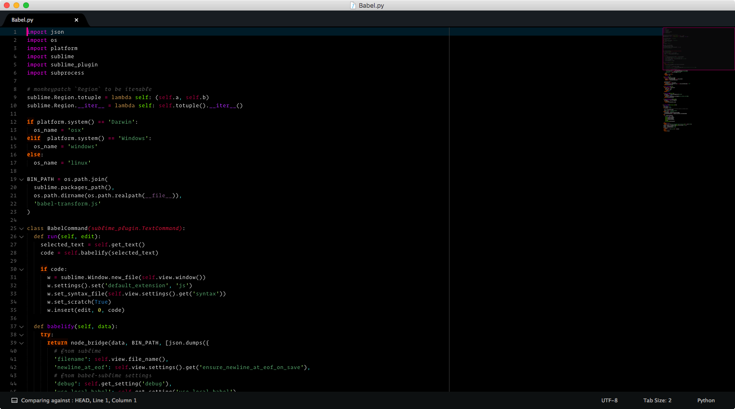This screenshot has height=409, width=735.
Task: Click 'sublime.Region.totuple' in line 9
Action: (x=64, y=98)
